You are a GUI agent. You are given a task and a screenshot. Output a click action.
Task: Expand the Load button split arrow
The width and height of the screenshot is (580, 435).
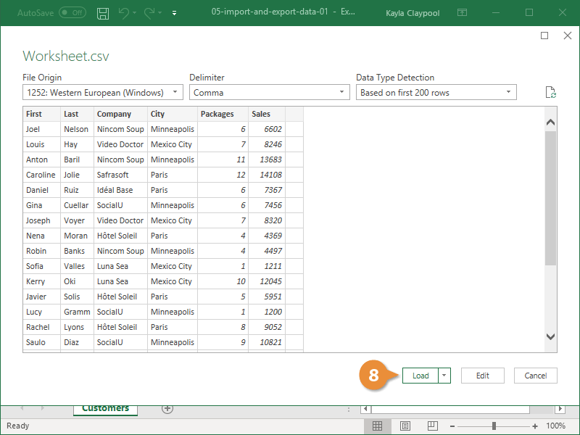point(444,376)
